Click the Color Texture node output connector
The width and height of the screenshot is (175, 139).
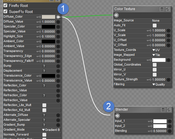[116, 15]
